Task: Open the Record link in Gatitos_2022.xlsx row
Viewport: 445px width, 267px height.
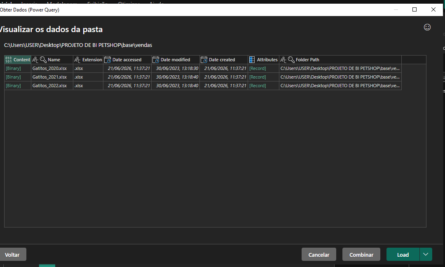Action: (x=258, y=86)
